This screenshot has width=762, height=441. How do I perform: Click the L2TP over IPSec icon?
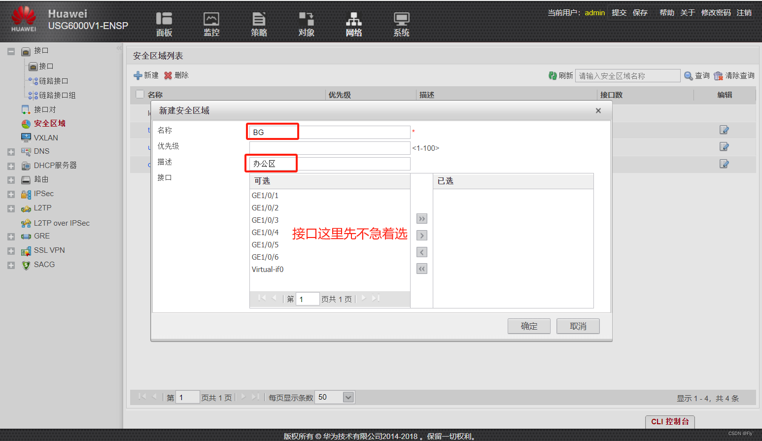[x=26, y=224]
